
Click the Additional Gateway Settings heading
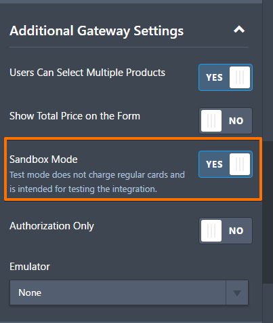click(96, 31)
